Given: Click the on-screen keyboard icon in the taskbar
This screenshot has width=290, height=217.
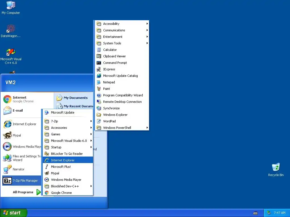Looking at the screenshot, I should (255, 213).
